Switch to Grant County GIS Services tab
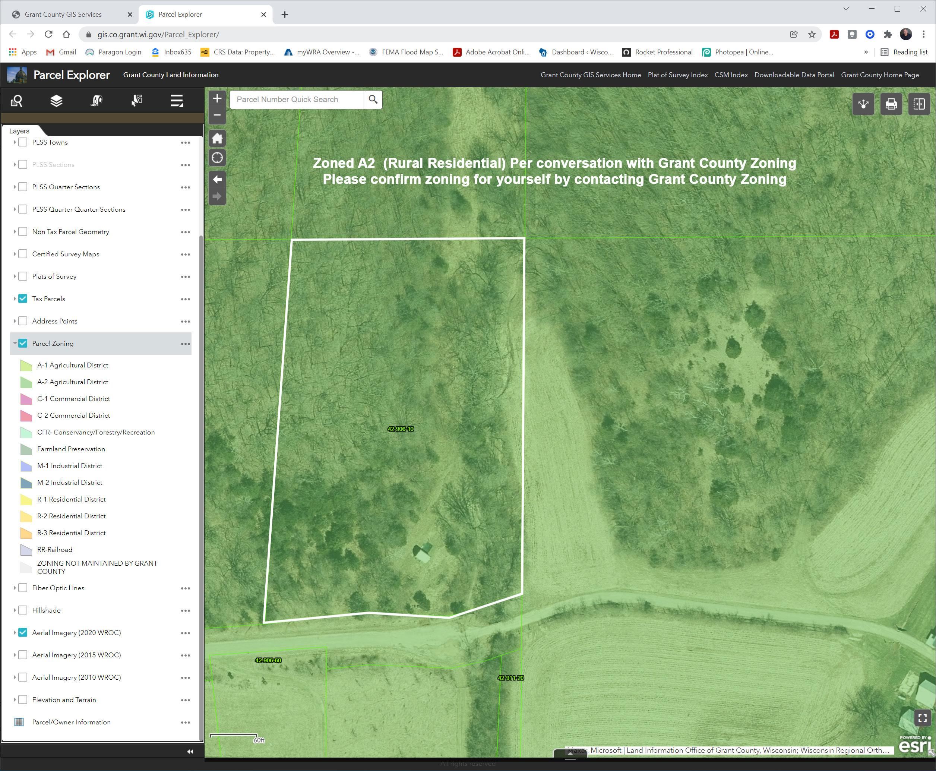 [63, 14]
